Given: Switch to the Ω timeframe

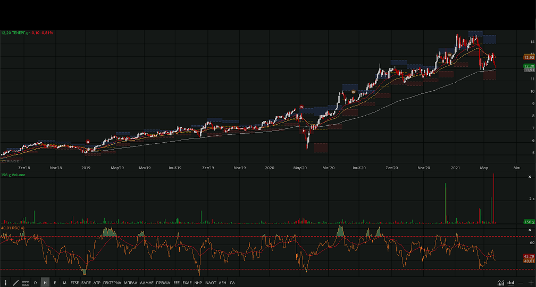Looking at the screenshot, I should click(x=35, y=283).
